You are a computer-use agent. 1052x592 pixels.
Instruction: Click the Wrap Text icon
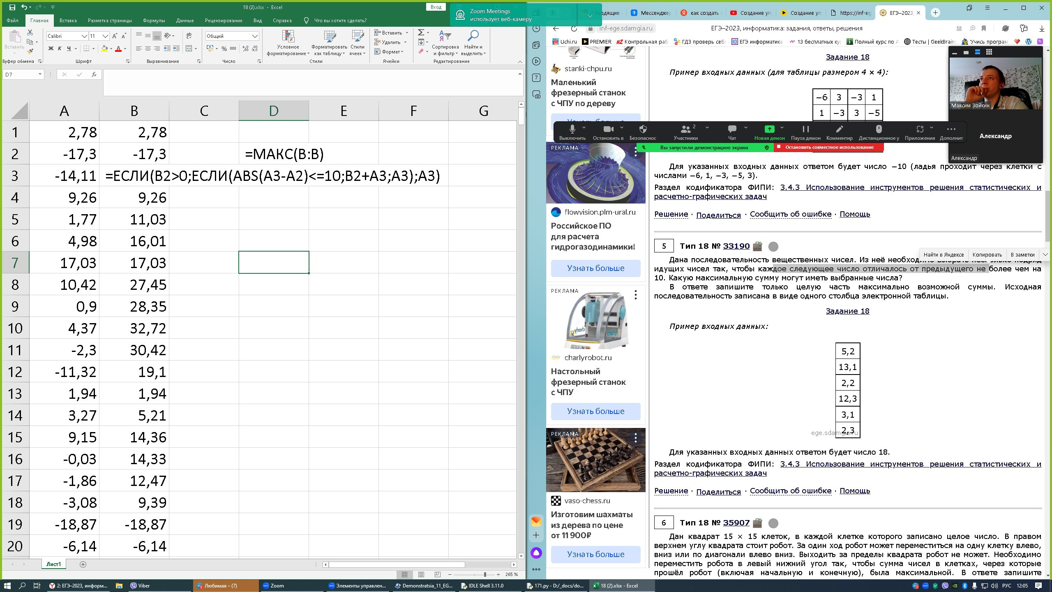189,36
